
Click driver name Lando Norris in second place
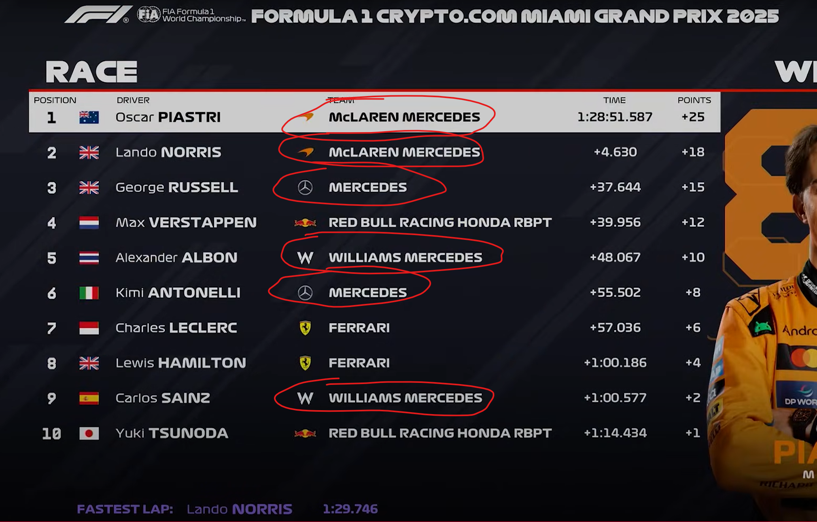pos(168,153)
